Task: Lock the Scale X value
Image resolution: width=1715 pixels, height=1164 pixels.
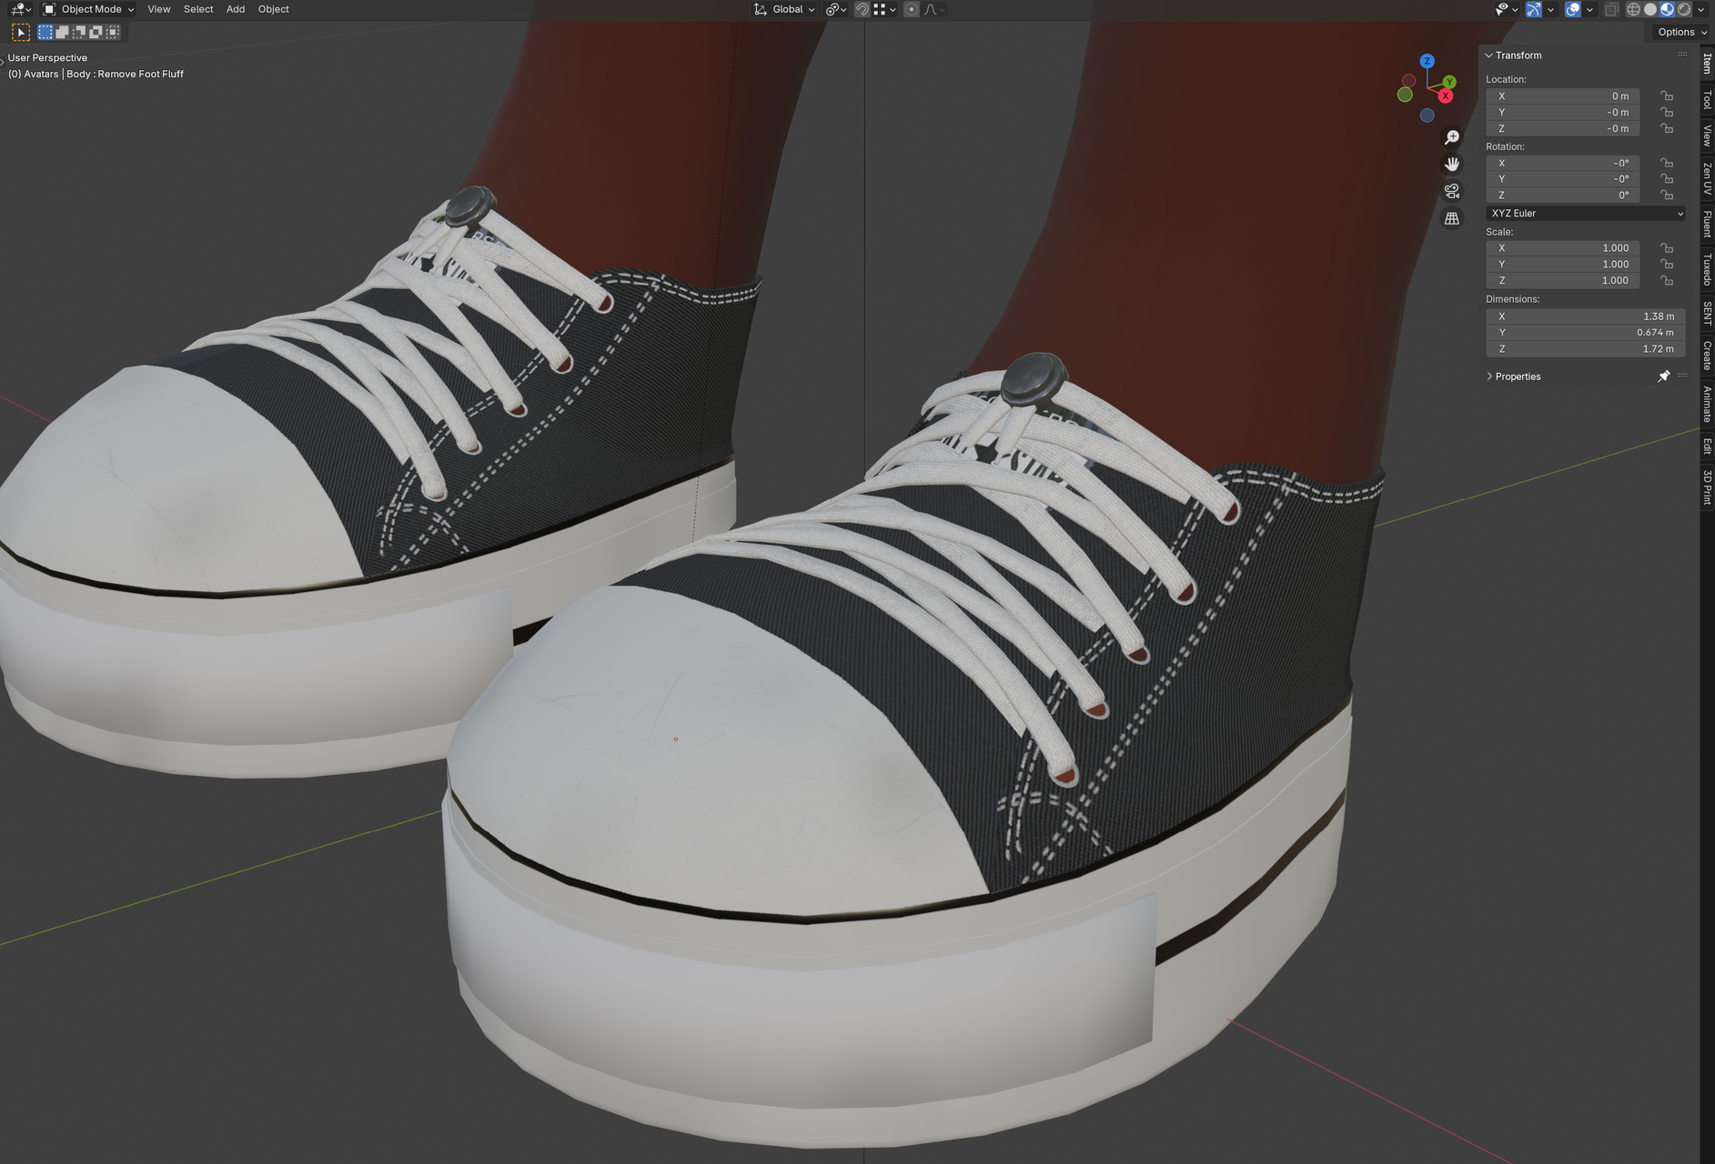Action: [x=1667, y=248]
